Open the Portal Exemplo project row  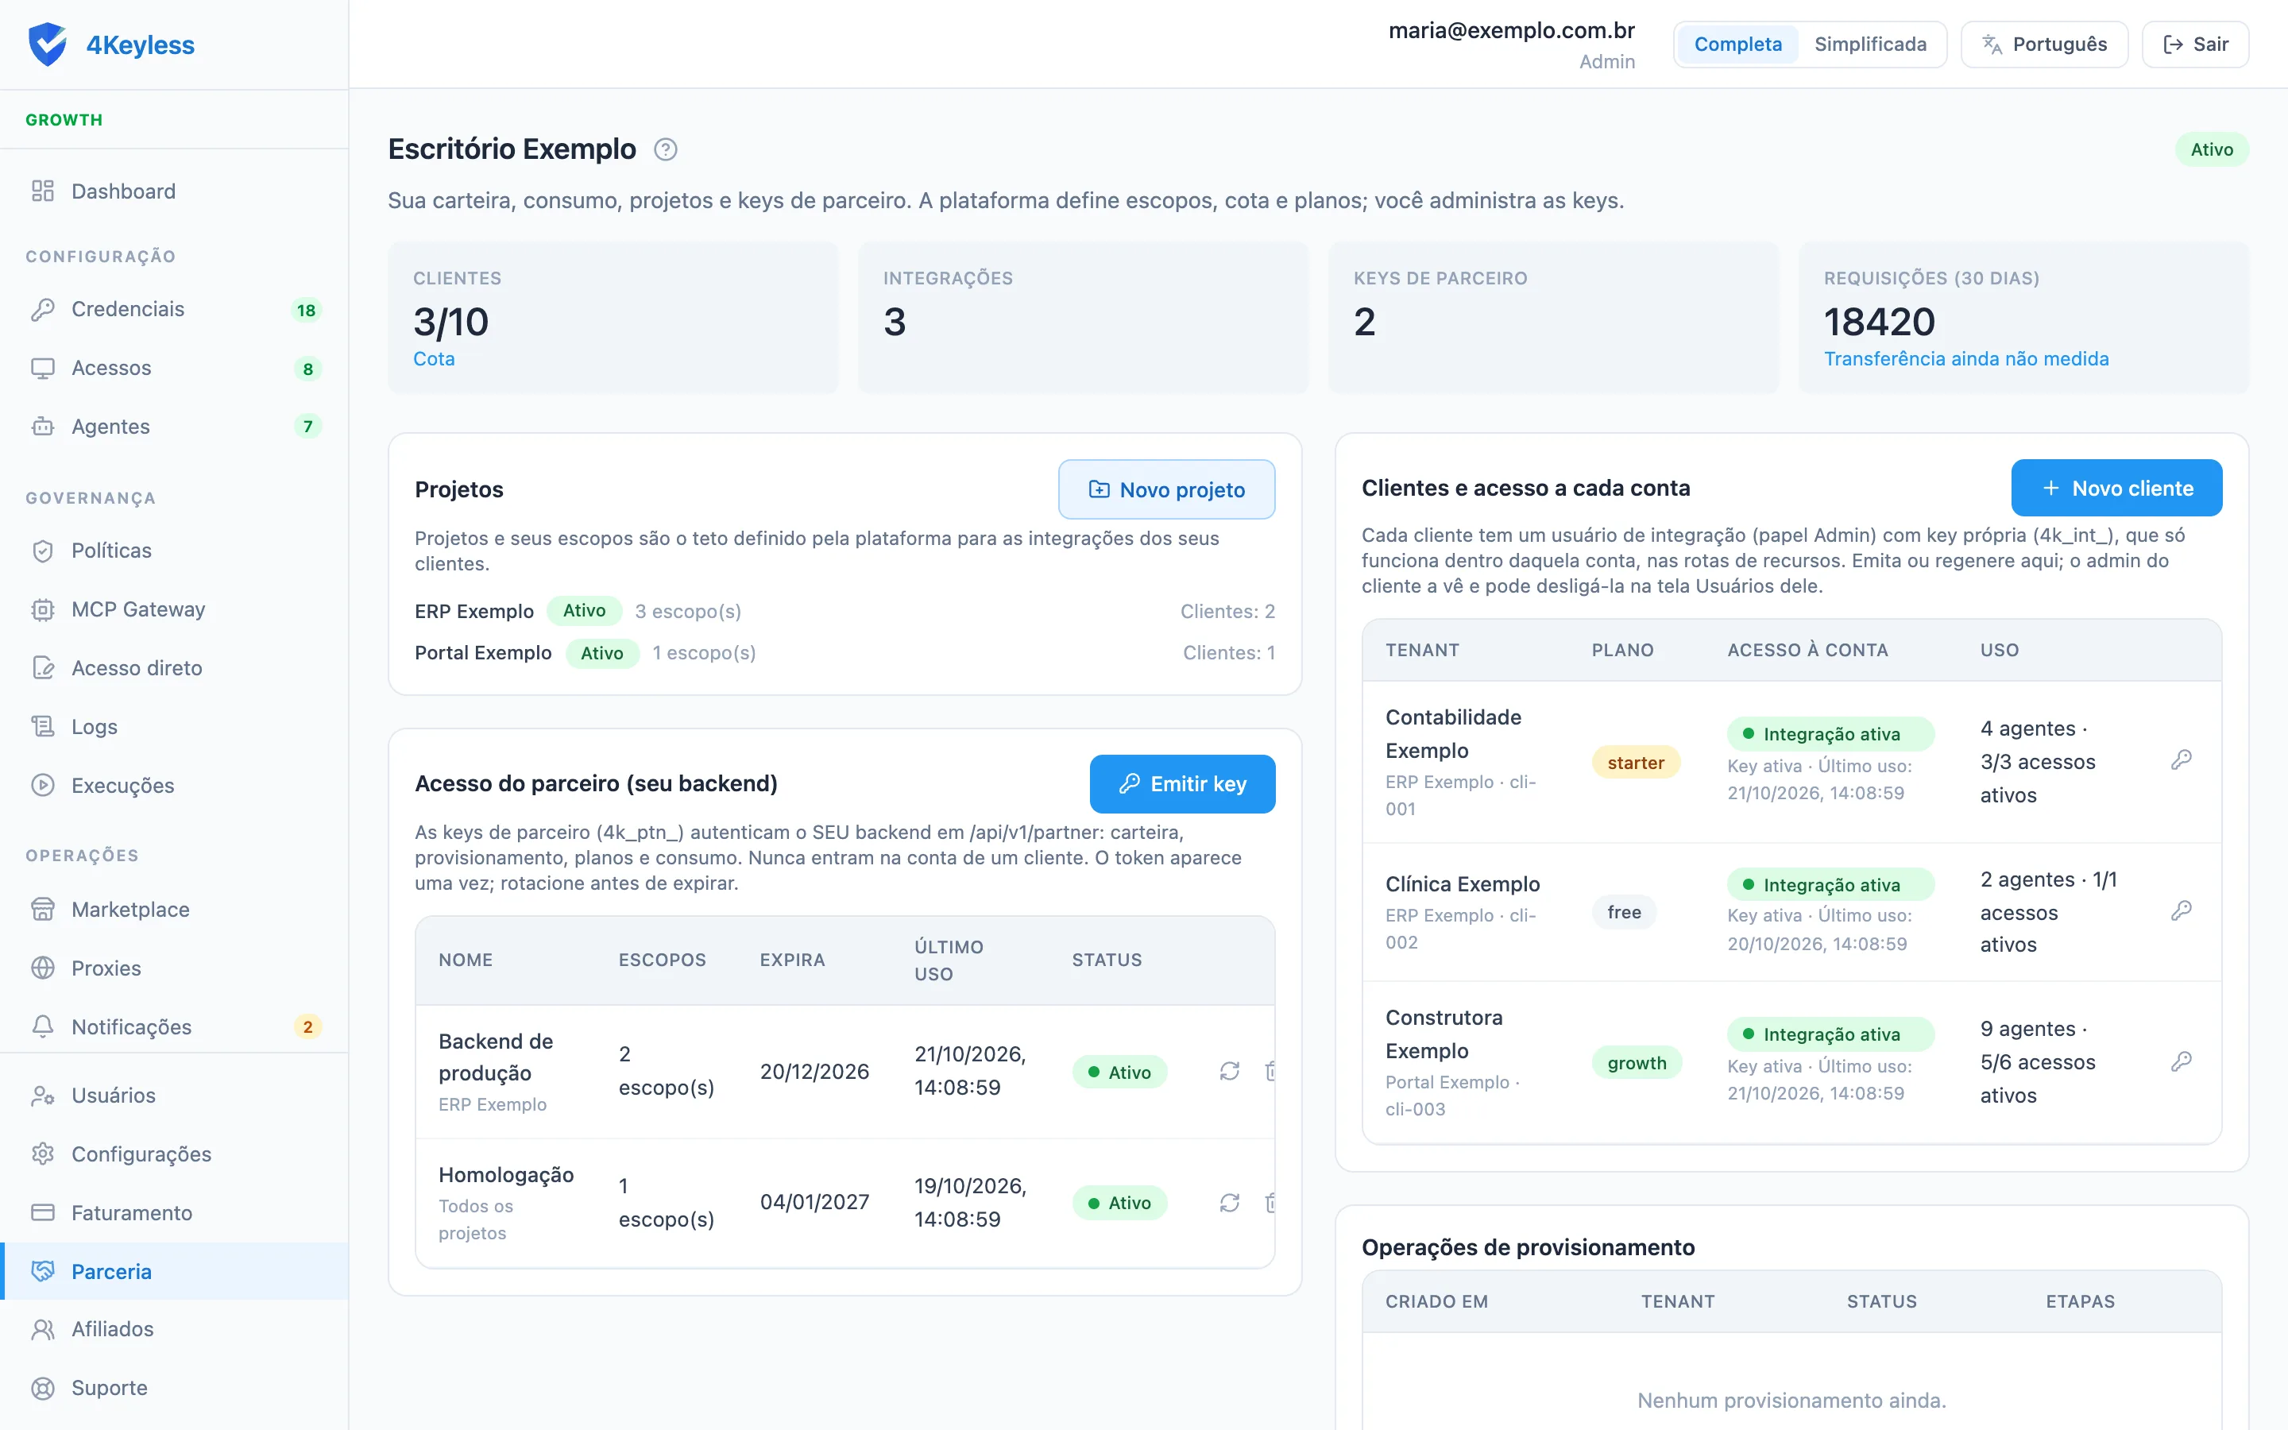pos(844,652)
